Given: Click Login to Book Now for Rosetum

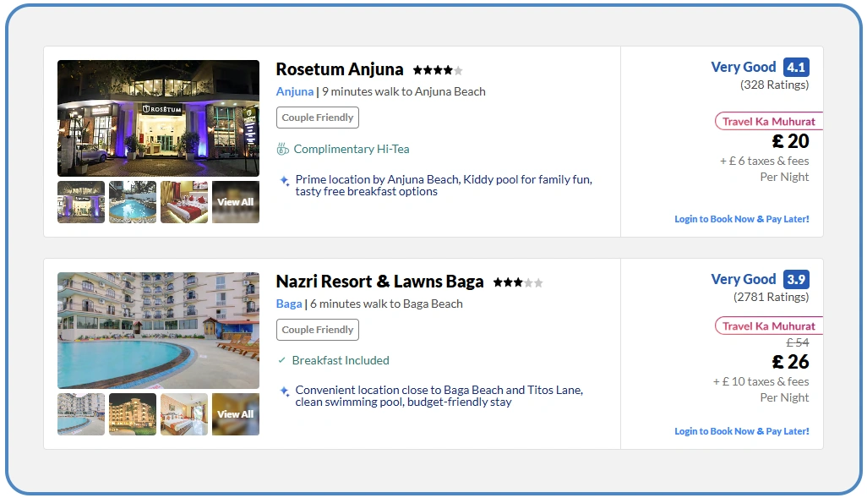Looking at the screenshot, I should tap(741, 219).
